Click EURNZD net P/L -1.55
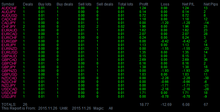Viewport: 220px width, 112px height. pos(186,48)
